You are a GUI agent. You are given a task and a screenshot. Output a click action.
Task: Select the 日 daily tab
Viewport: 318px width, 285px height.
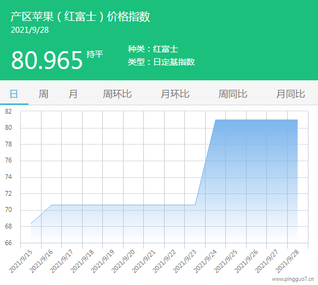[x=14, y=94]
